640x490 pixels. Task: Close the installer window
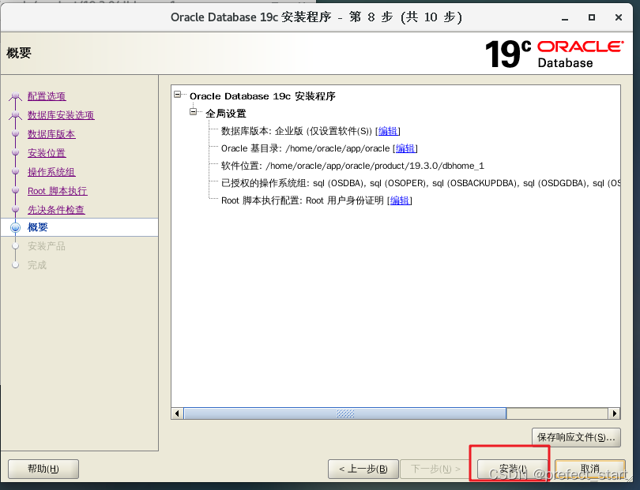click(619, 17)
